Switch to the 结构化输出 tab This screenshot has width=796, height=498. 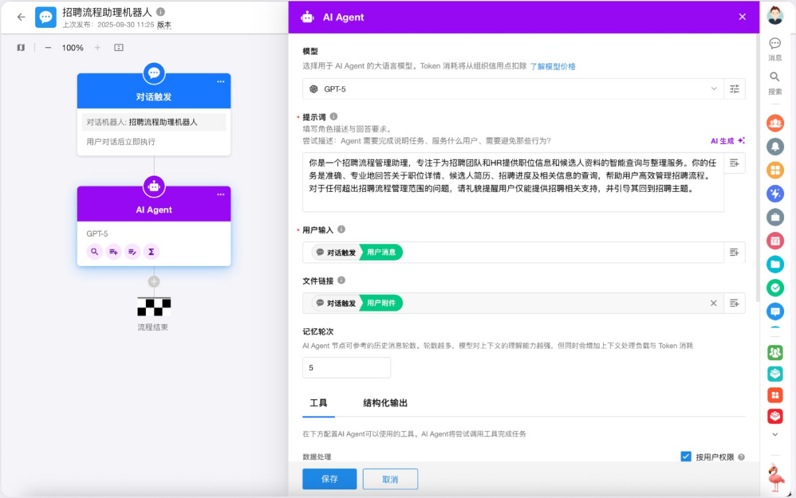click(x=385, y=403)
